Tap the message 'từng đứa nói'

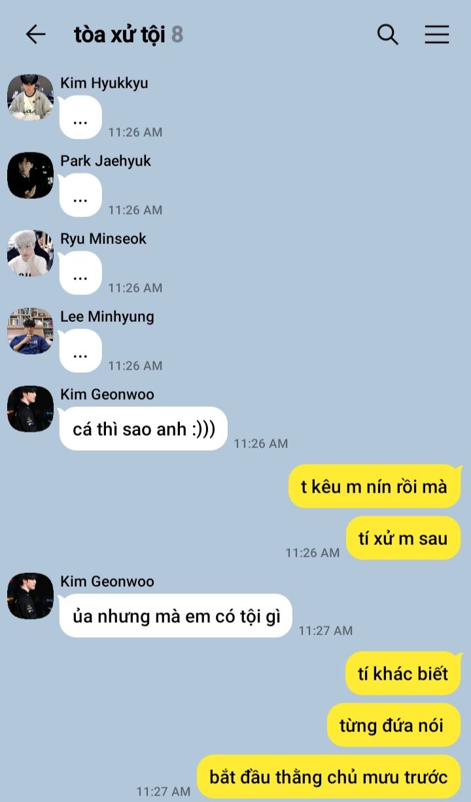coord(394,725)
